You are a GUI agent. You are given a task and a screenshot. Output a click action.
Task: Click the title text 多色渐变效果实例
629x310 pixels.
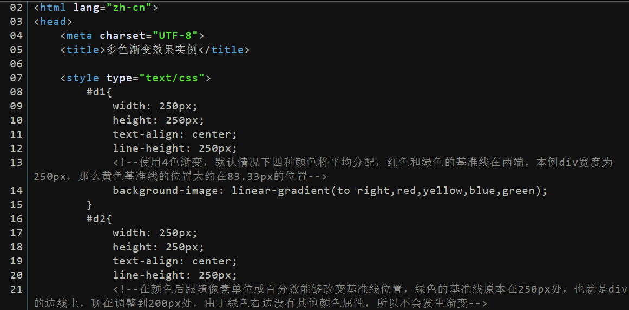[x=152, y=50]
